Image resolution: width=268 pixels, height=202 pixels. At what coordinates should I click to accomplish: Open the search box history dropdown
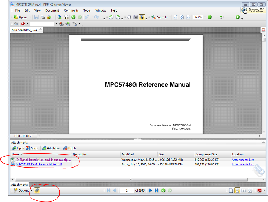click(x=56, y=24)
